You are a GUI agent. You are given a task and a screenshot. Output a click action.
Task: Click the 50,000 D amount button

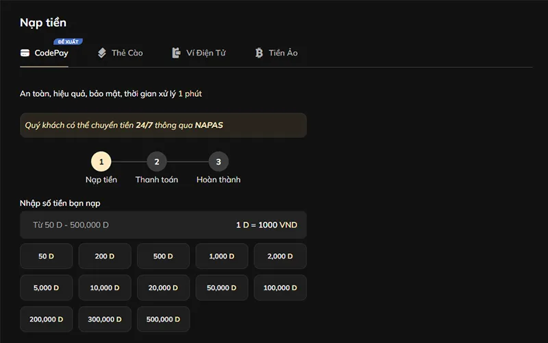(222, 288)
